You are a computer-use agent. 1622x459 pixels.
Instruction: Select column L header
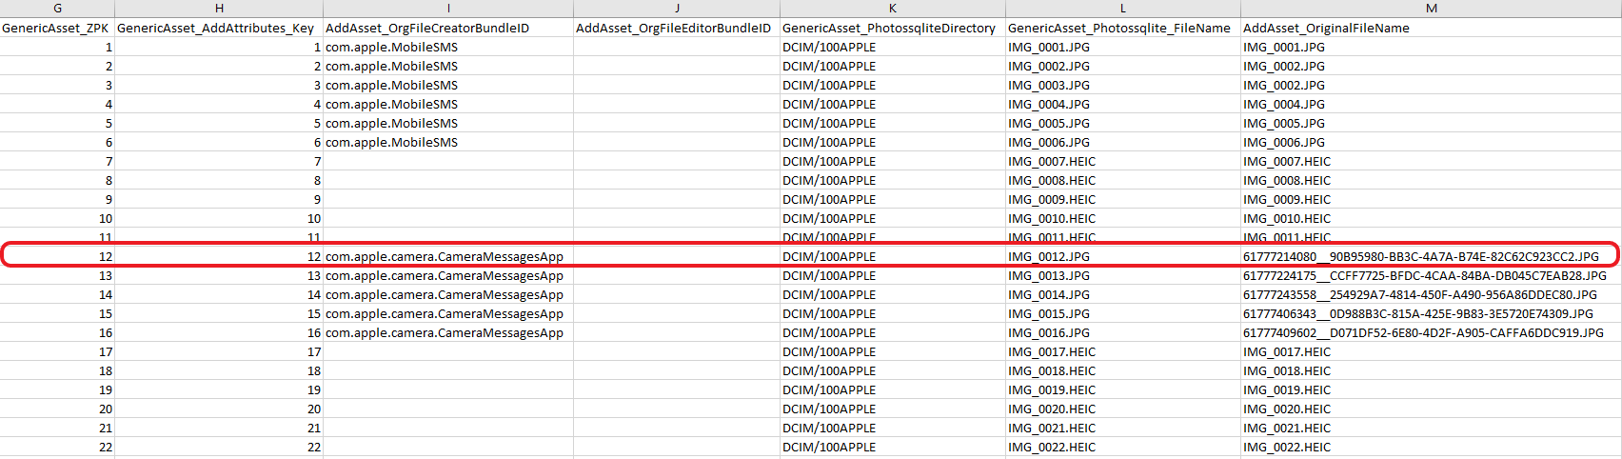pyautogui.click(x=1123, y=9)
